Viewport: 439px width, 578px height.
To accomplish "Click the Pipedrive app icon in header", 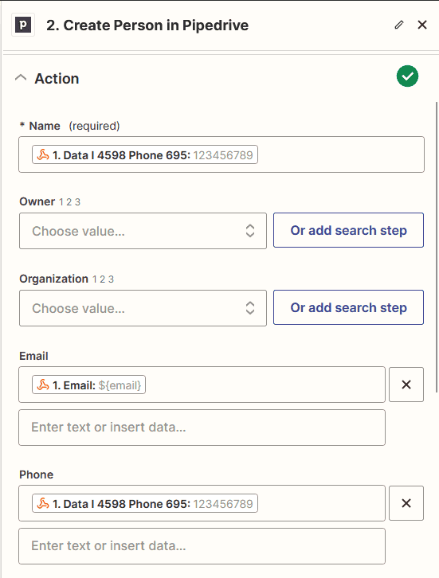I will pyautogui.click(x=23, y=25).
